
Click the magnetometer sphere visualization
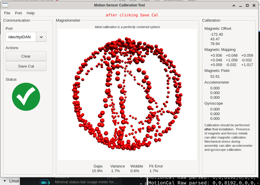127,94
